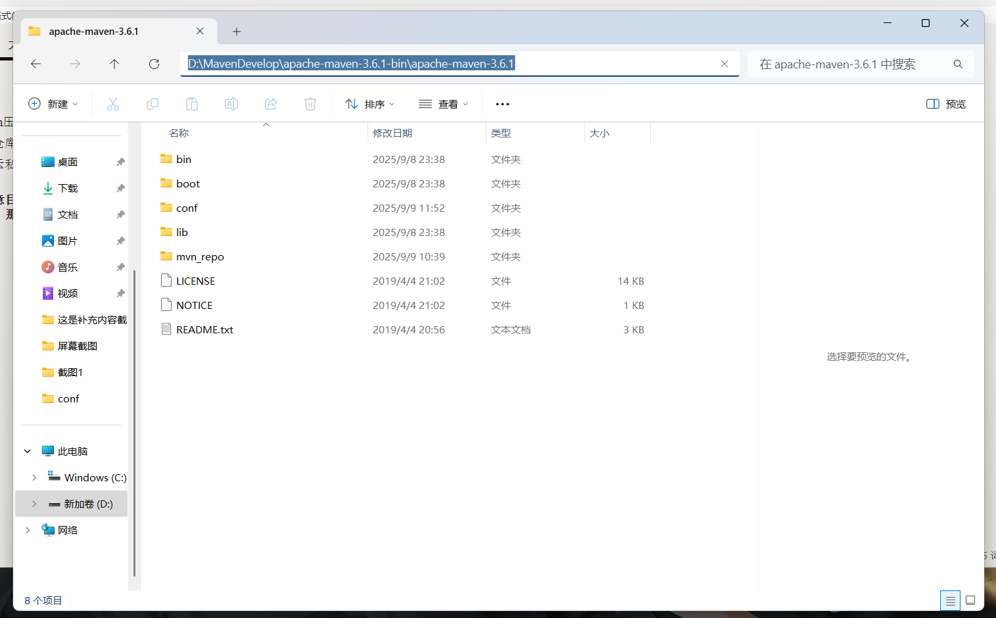996x618 pixels.
Task: Minimize the File Explorer window
Action: (x=888, y=23)
